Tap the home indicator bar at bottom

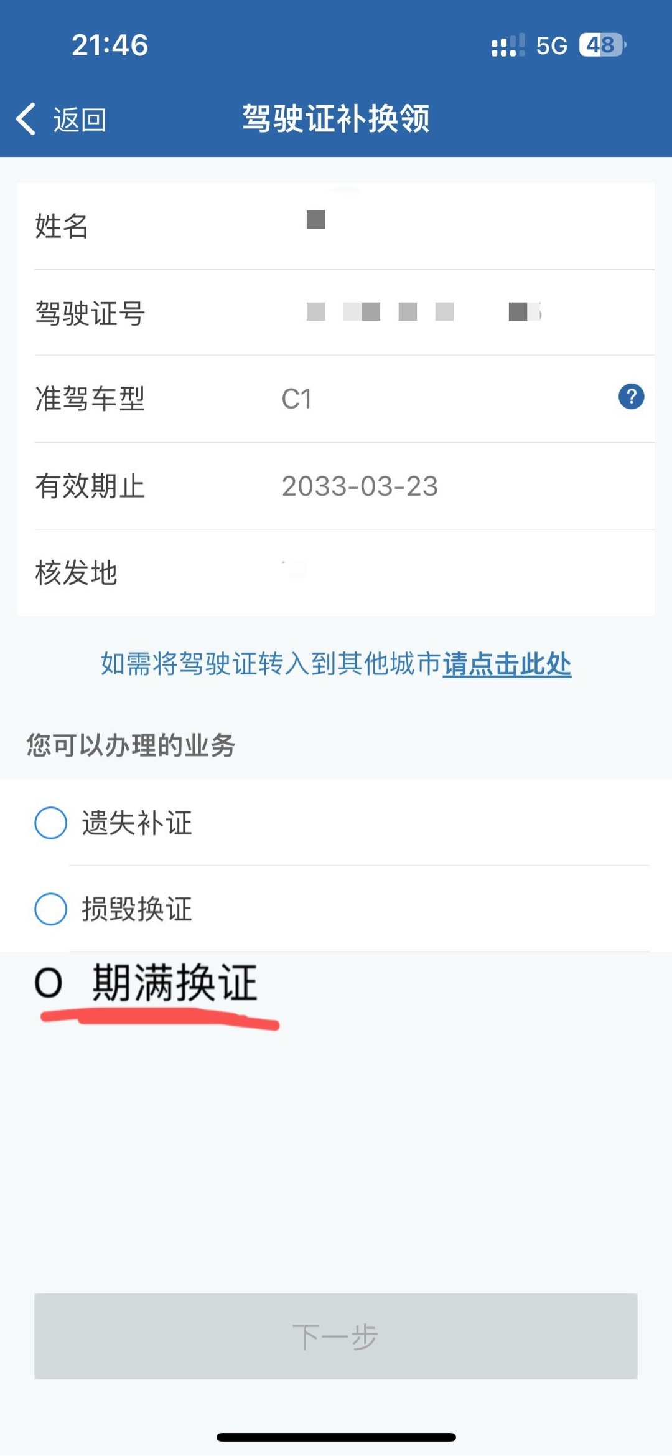point(336,1437)
